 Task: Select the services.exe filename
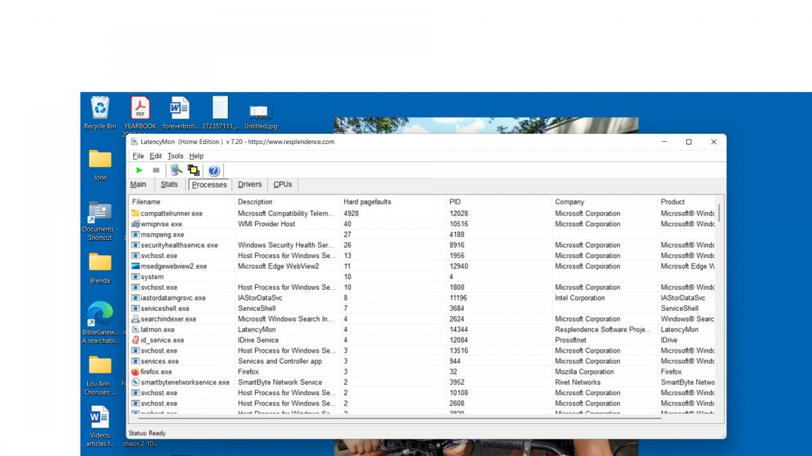pyautogui.click(x=160, y=361)
